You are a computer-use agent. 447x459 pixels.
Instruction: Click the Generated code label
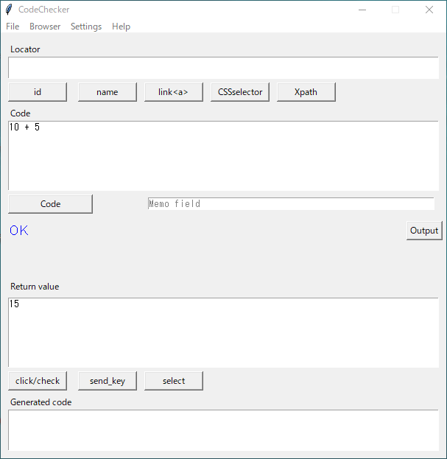(x=41, y=402)
